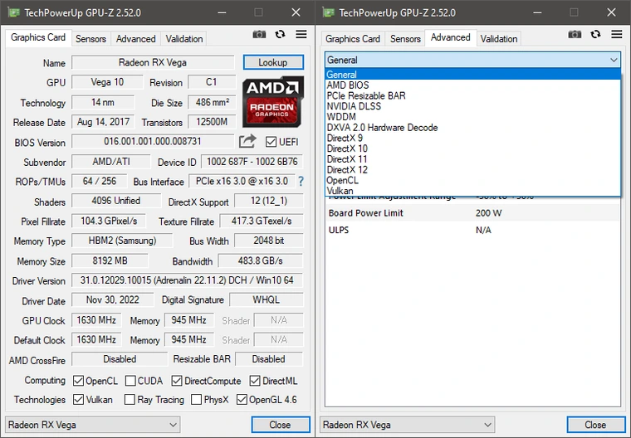Click the refresh icon in right window
The image size is (631, 438).
pyautogui.click(x=595, y=35)
